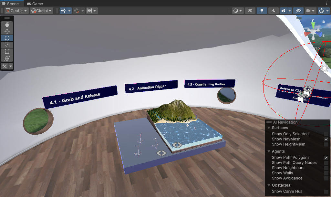
Task: Switch to the Game tab
Action: (x=35, y=4)
